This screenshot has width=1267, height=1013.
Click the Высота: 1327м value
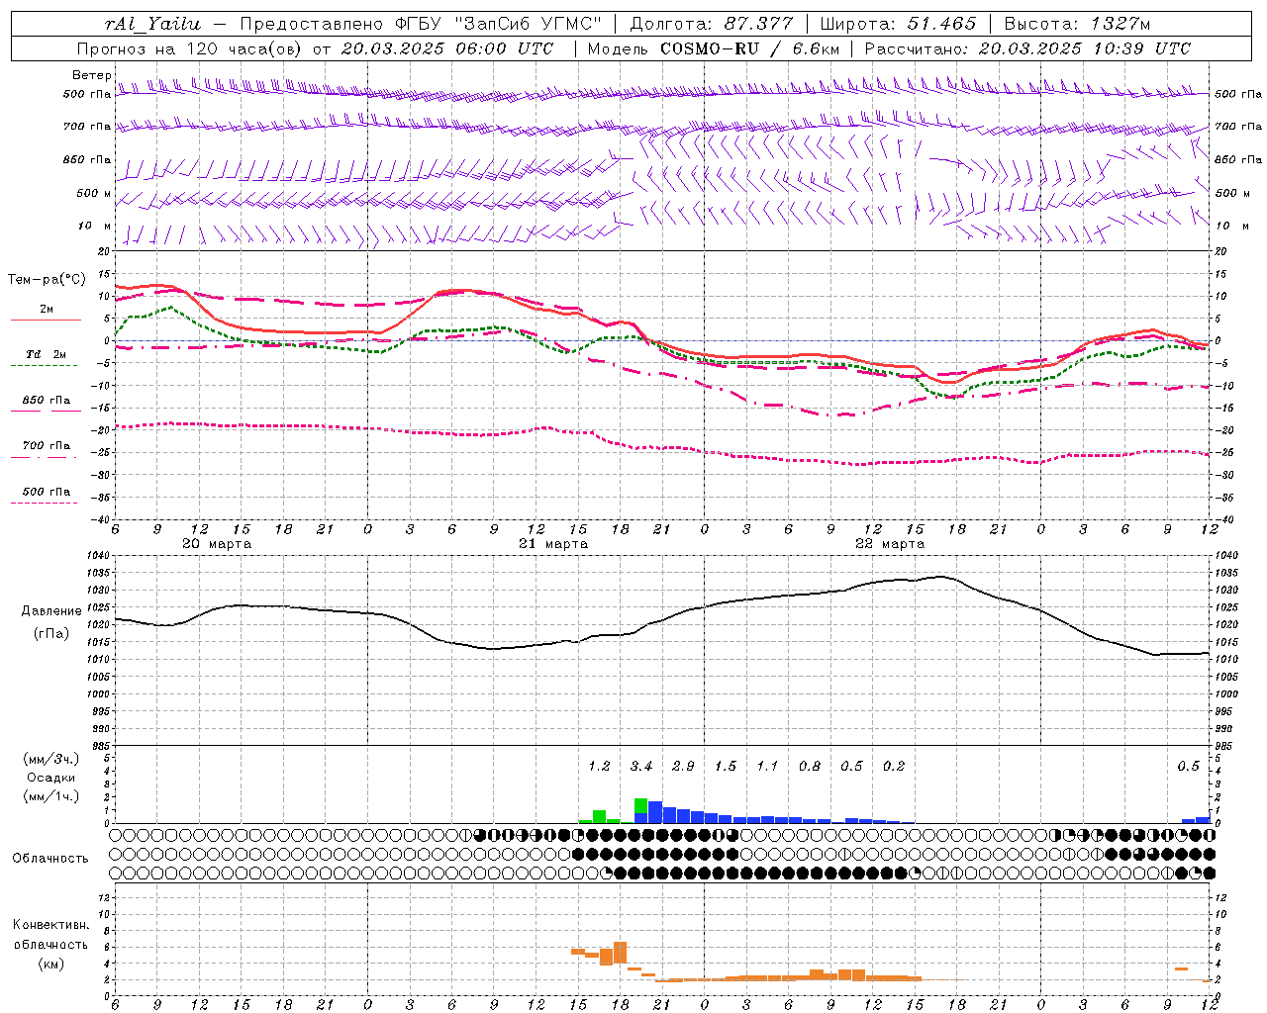[1077, 24]
